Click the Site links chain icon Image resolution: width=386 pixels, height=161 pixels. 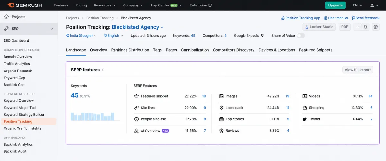(136, 108)
